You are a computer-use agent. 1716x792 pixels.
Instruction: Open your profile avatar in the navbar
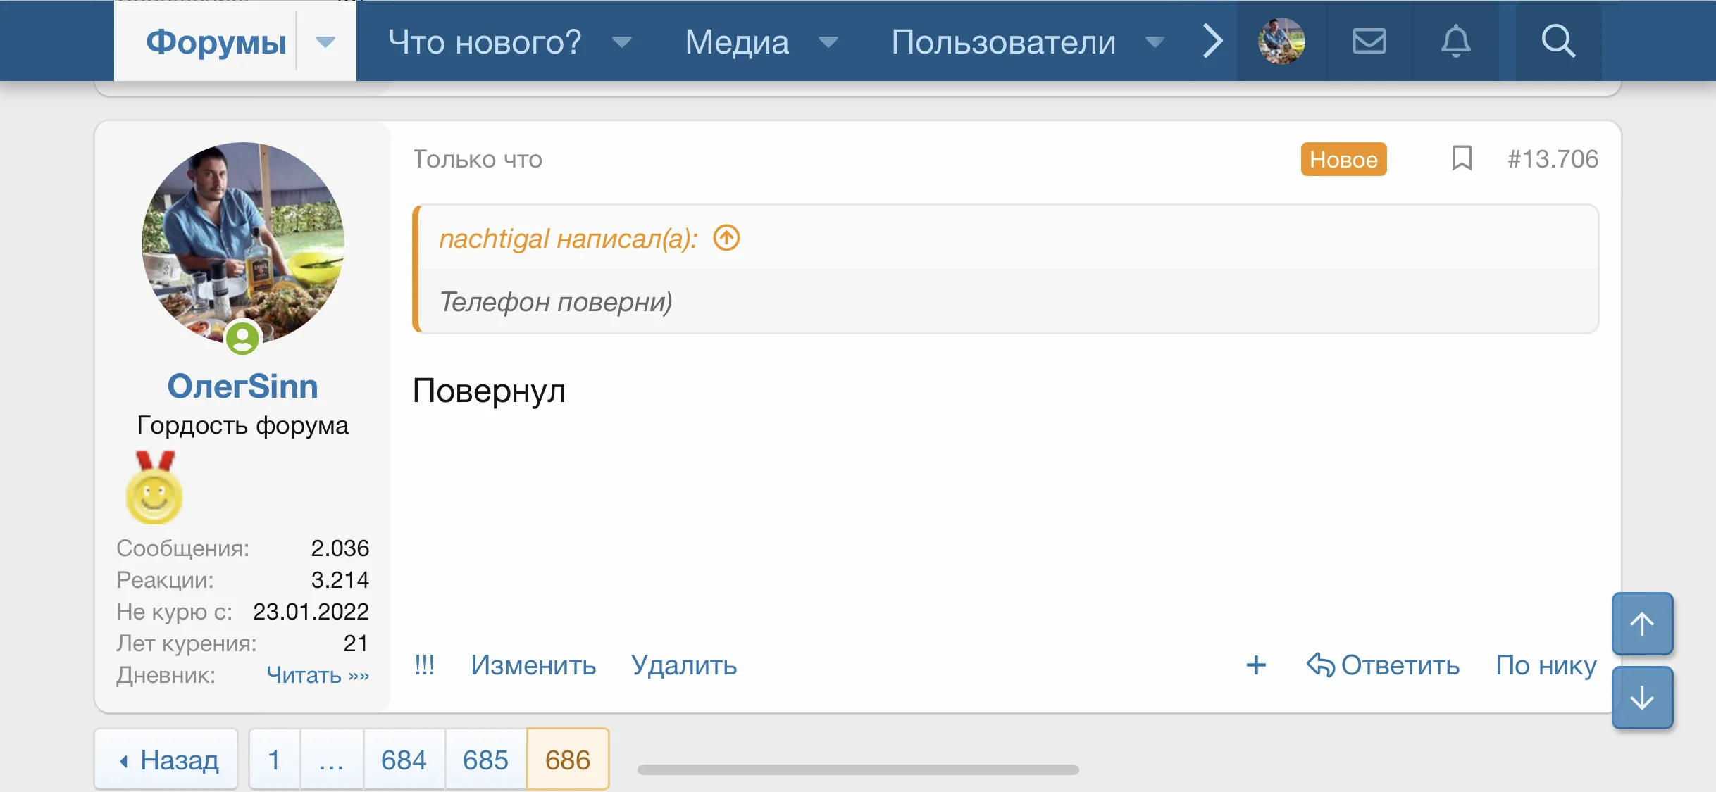pos(1283,41)
